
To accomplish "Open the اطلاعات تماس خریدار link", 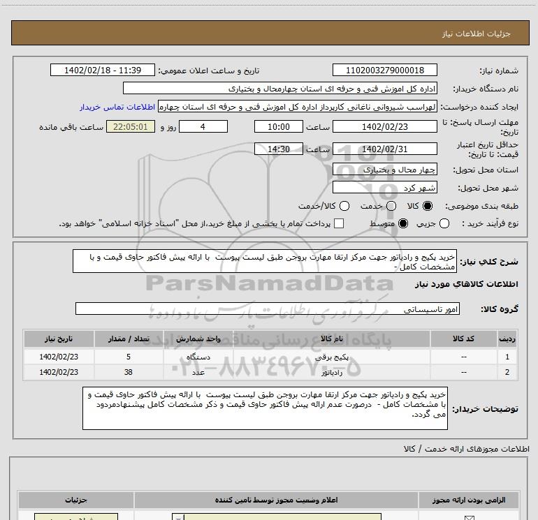I will [117, 107].
